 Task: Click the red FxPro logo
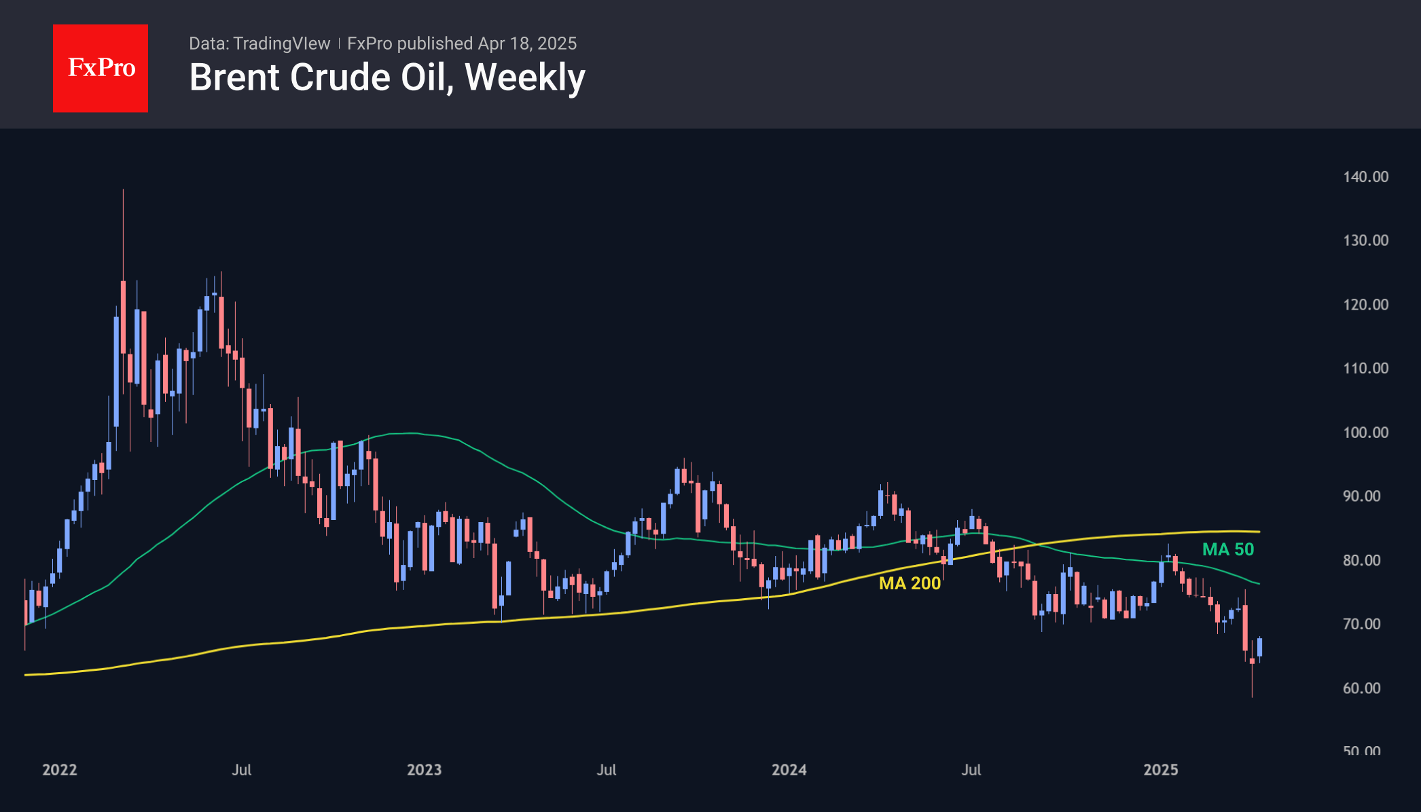tap(101, 69)
